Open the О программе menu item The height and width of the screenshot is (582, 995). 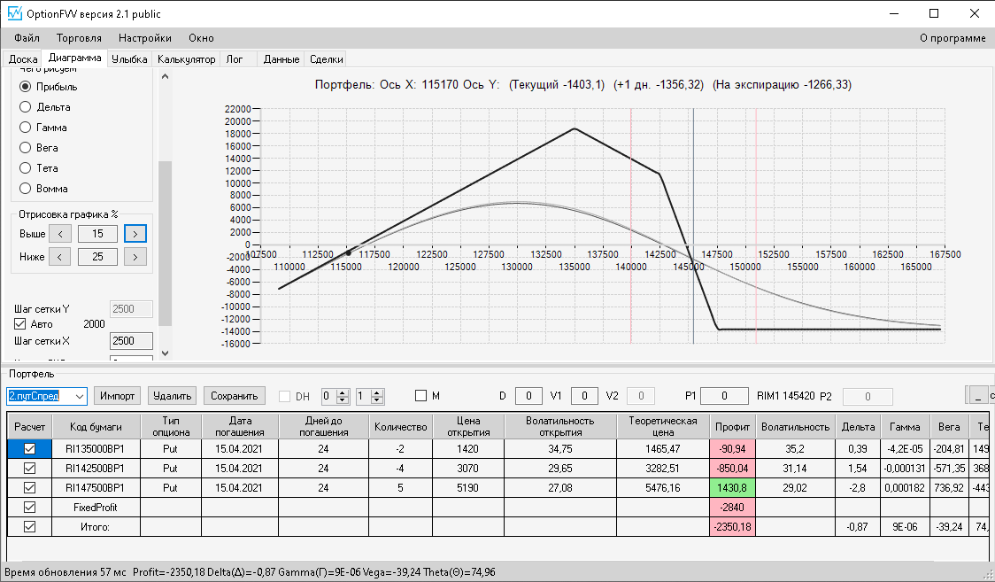tap(953, 38)
